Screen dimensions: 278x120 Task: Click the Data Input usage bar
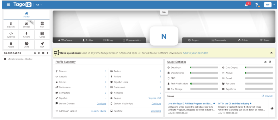pos(204,67)
